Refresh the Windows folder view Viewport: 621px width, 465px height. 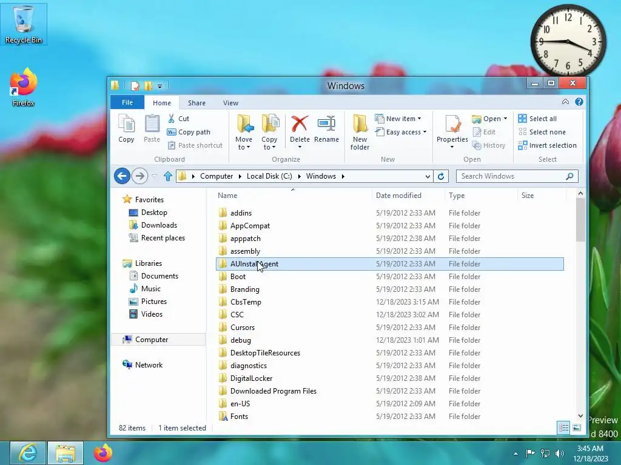(x=441, y=176)
